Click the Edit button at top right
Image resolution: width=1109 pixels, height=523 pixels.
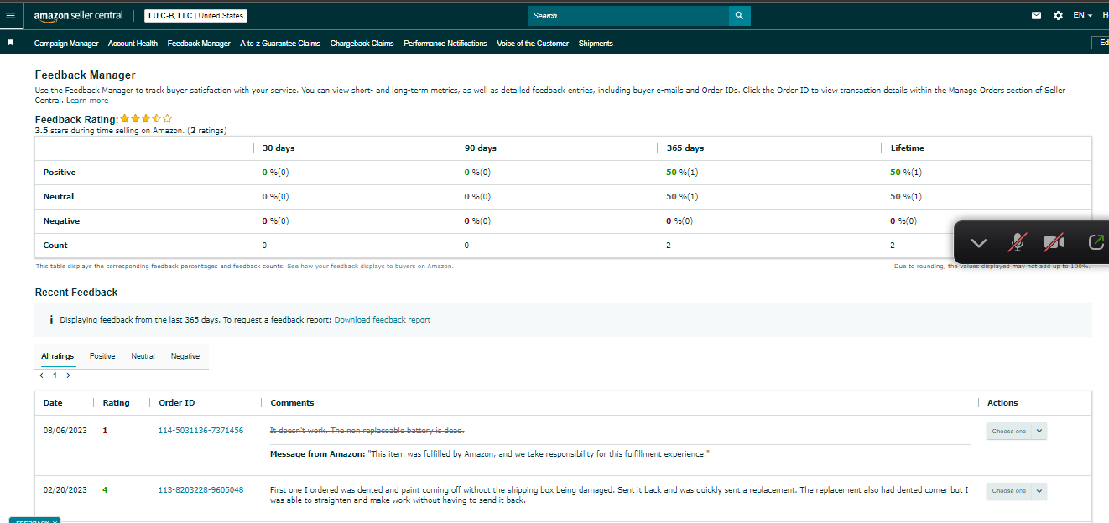(x=1100, y=43)
